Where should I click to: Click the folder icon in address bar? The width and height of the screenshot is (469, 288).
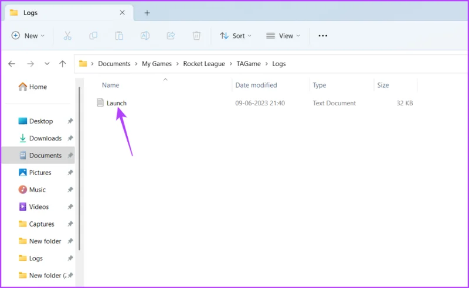(83, 64)
